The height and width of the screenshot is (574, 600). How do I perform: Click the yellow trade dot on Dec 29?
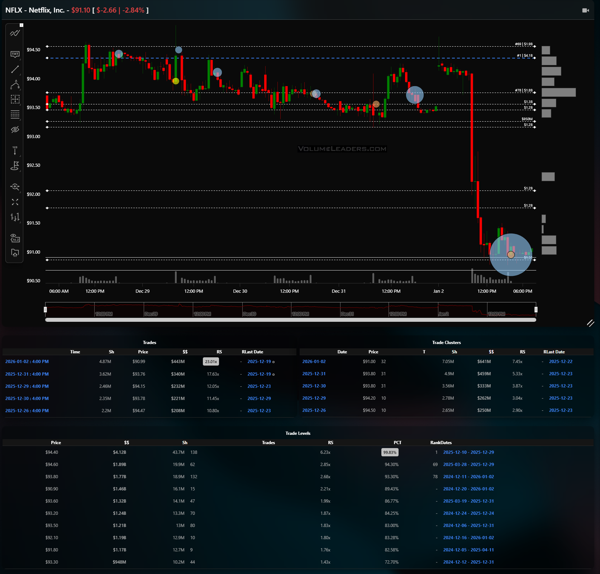point(176,81)
